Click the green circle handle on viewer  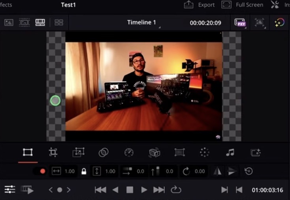click(x=55, y=101)
